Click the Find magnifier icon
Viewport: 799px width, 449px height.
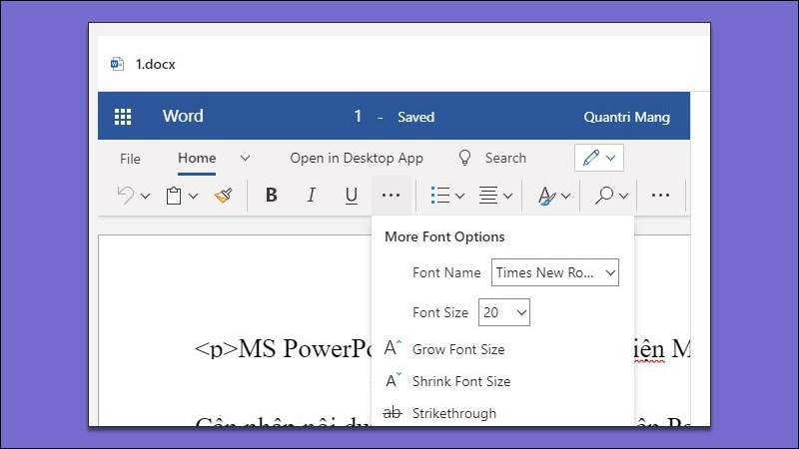(x=604, y=195)
